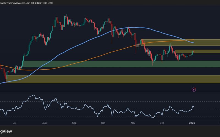Screen dimensions: 220x137
Task: Click the pink lightning bolt event icon
Action: click(x=194, y=89)
